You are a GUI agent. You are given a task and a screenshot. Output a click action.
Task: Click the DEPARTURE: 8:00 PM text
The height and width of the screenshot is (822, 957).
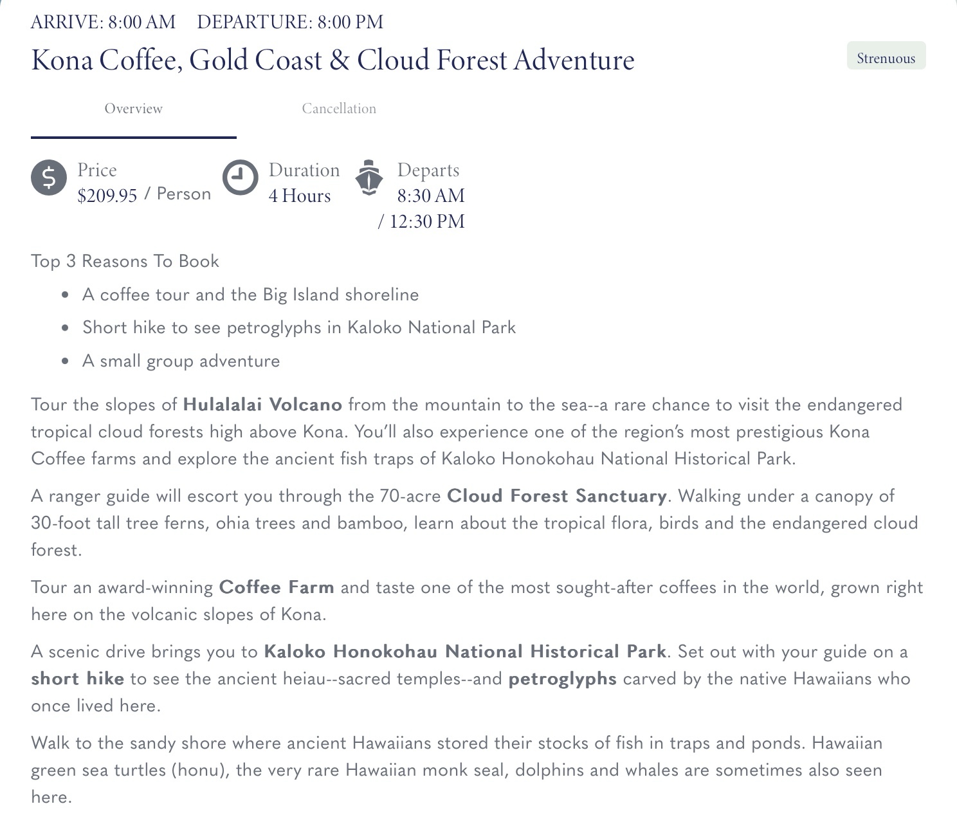coord(290,22)
